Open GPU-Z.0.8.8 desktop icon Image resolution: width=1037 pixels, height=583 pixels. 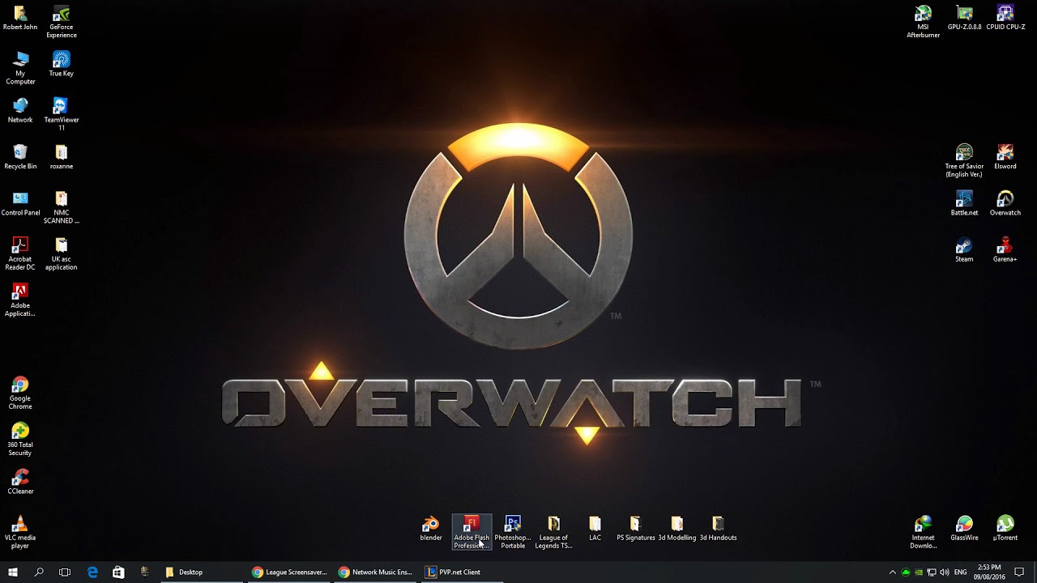964,18
